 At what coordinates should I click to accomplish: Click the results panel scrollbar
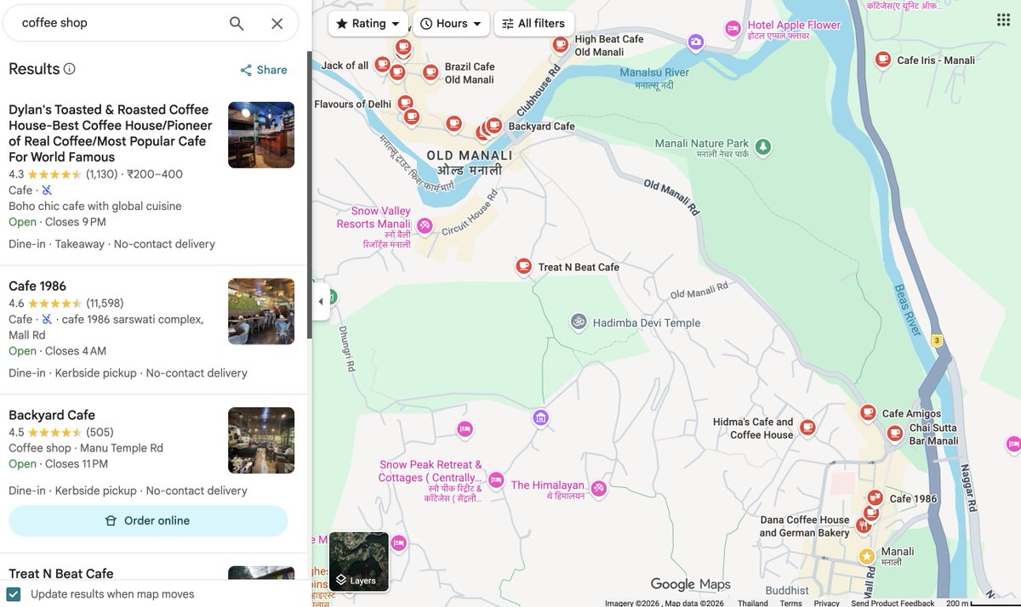310,196
